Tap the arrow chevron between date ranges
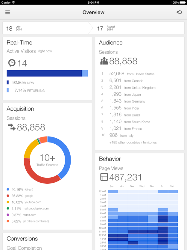The height and width of the screenshot is (250, 187). (91, 28)
